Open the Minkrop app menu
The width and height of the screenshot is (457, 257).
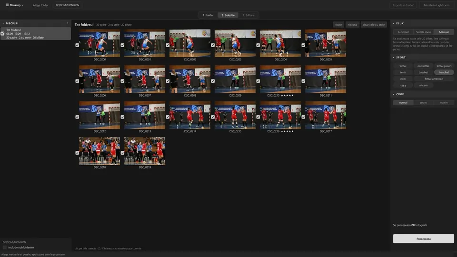15,5
